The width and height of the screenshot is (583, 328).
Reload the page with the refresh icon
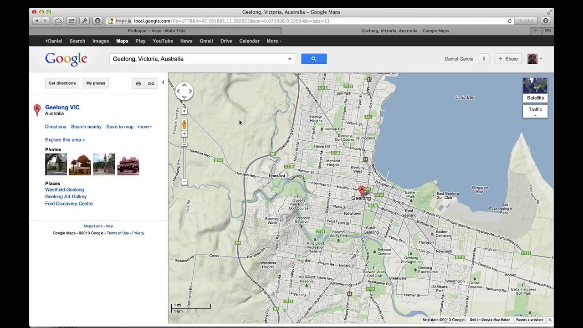[x=510, y=21]
